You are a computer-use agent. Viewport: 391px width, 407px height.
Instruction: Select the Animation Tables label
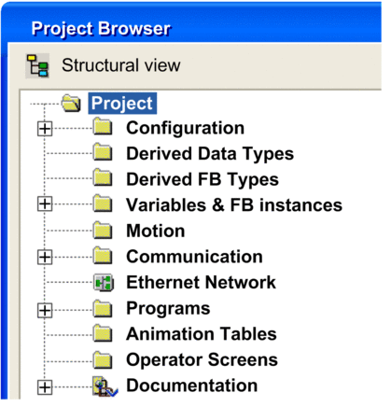[x=202, y=334]
